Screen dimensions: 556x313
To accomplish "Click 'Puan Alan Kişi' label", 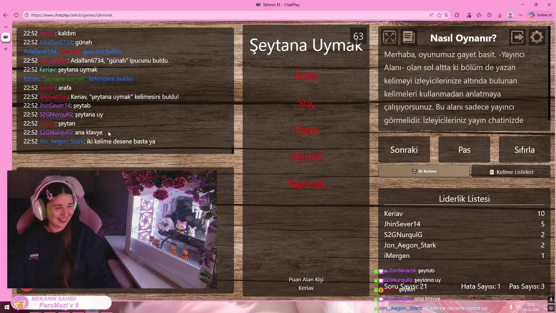I will point(306,280).
